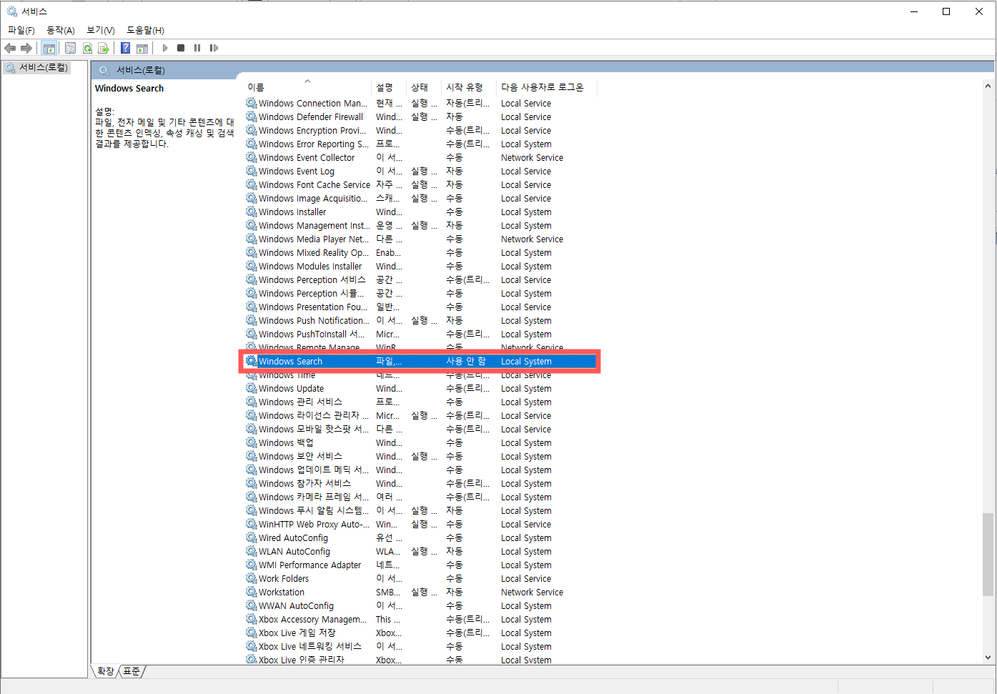Select Windows 보안 서비스 row
The height and width of the screenshot is (694, 997).
click(420, 457)
